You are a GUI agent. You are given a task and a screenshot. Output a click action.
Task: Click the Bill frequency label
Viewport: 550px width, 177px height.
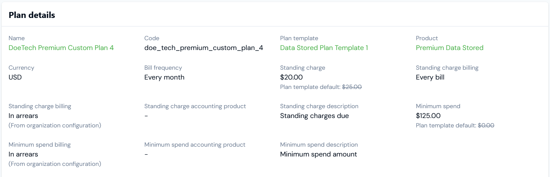[163, 68]
